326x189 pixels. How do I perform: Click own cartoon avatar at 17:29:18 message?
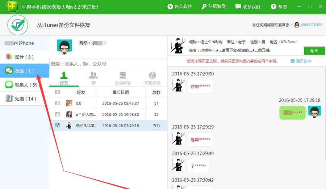point(314,112)
